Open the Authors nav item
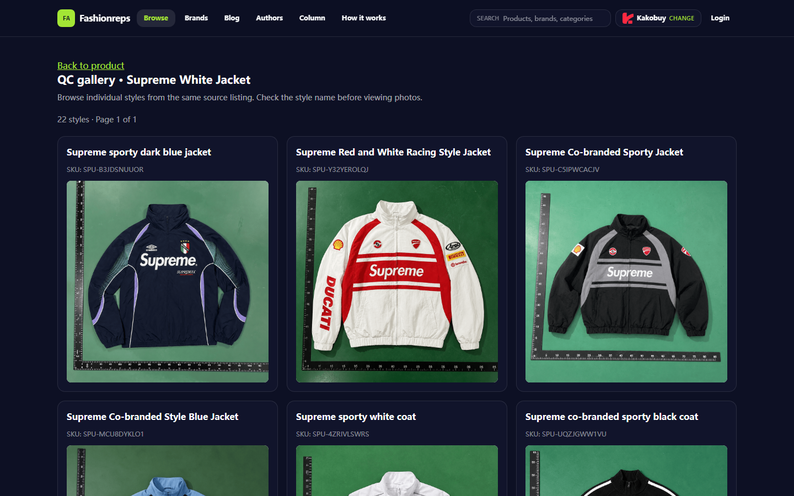 coord(269,18)
